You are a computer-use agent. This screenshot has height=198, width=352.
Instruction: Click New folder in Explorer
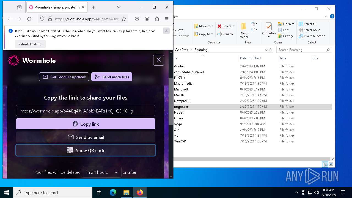[x=244, y=30]
